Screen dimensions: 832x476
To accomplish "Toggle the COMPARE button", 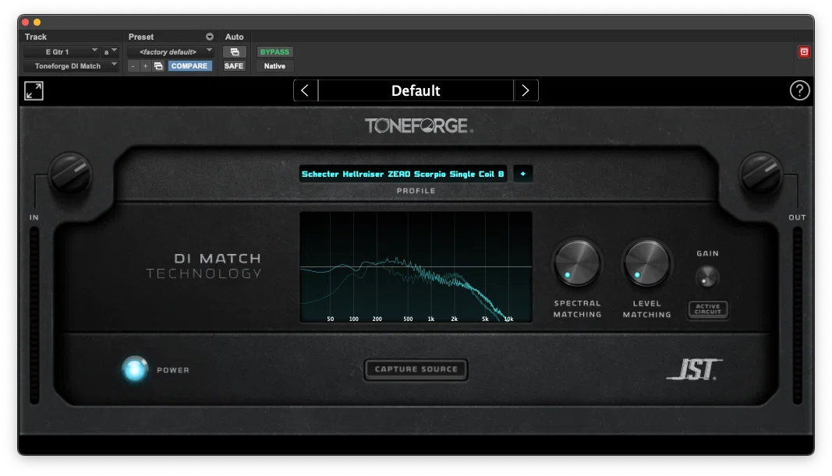I will click(x=189, y=65).
